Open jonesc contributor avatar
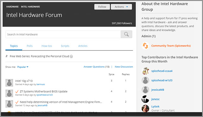The width and height of the screenshot is (203, 117). 145,99
